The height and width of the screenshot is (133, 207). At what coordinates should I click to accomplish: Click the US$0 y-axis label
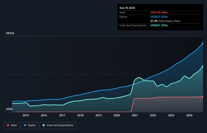(9, 109)
